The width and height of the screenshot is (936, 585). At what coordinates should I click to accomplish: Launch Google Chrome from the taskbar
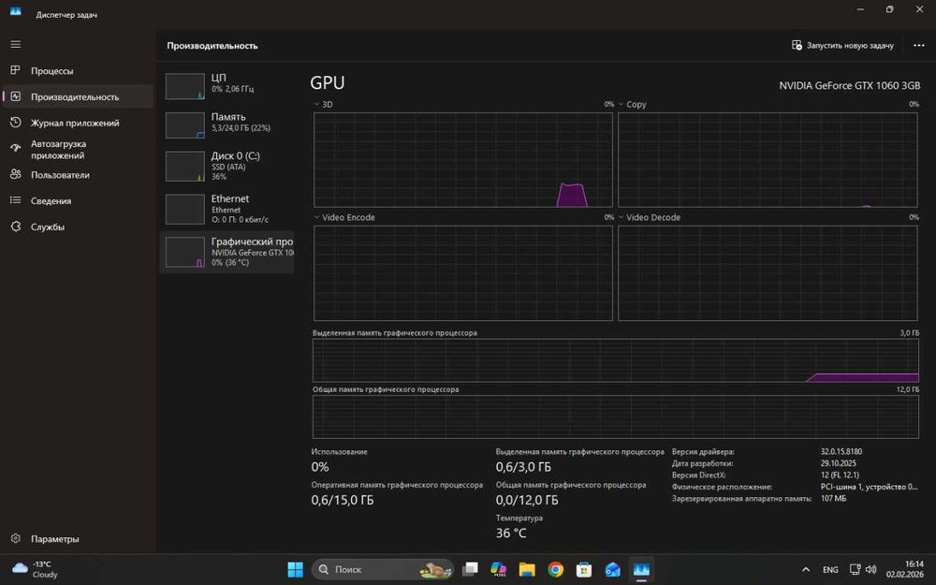point(556,569)
